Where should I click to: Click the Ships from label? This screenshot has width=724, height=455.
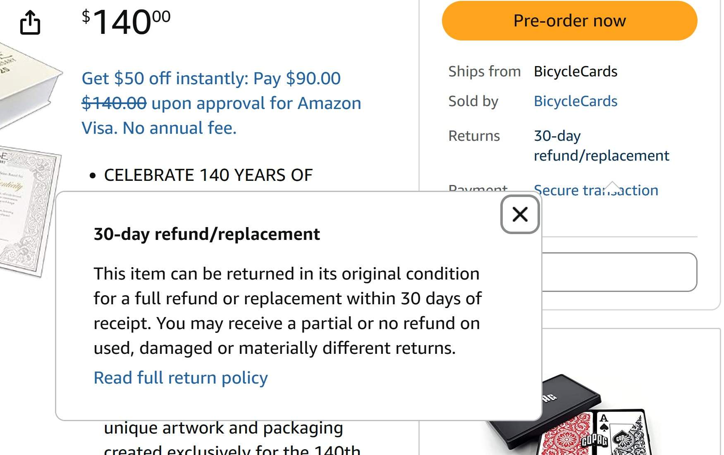pos(484,71)
